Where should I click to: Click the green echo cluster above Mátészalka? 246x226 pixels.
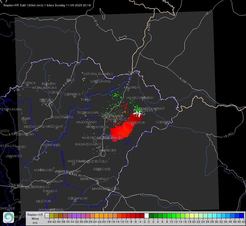[137, 108]
